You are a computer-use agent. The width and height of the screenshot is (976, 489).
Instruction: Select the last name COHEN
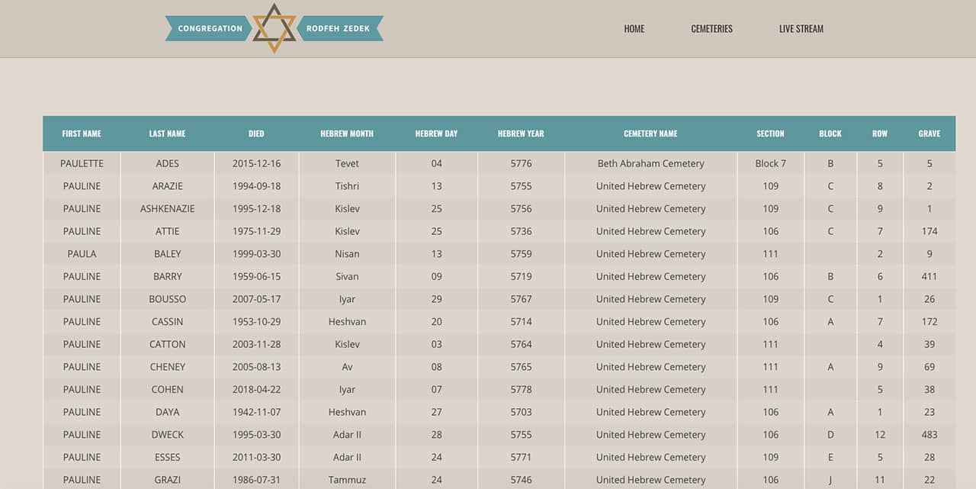pyautogui.click(x=167, y=389)
